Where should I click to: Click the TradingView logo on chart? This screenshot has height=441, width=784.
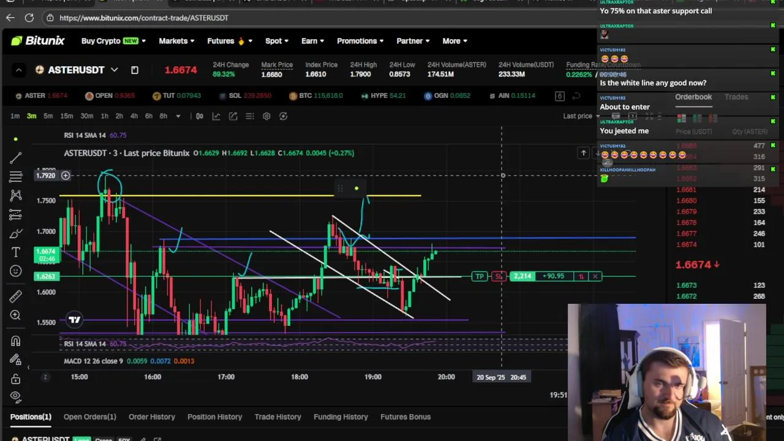click(74, 319)
